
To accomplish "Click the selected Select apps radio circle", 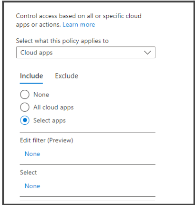I will 25,120.
